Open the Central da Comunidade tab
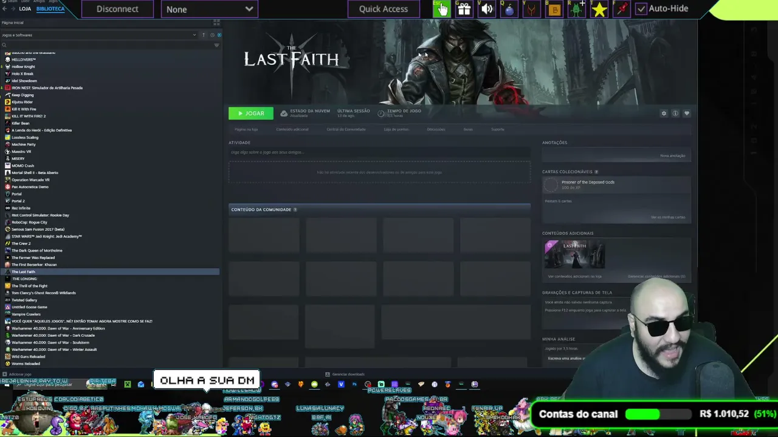The height and width of the screenshot is (437, 778). (x=346, y=129)
